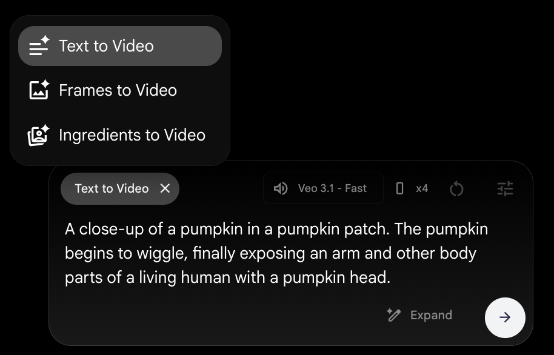The image size is (554, 355).
Task: Open the x4 output count selector
Action: tap(422, 188)
